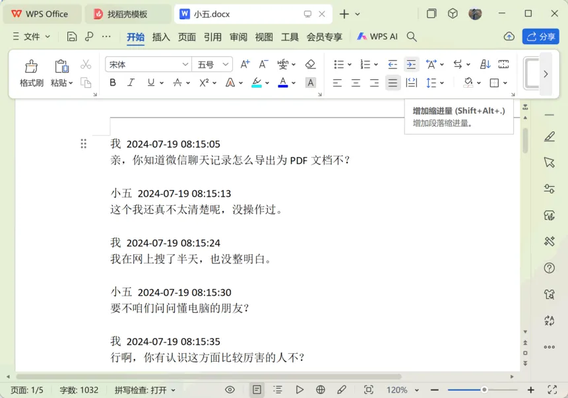Screen dimensions: 568x398
Task: Increase font size with A+ icon
Action: pyautogui.click(x=245, y=65)
